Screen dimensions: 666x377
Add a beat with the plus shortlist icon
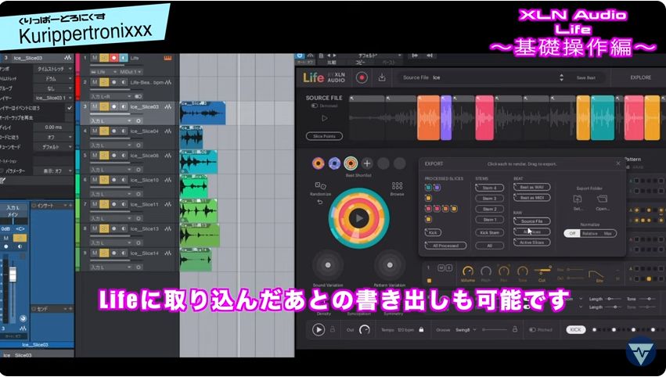tap(367, 163)
